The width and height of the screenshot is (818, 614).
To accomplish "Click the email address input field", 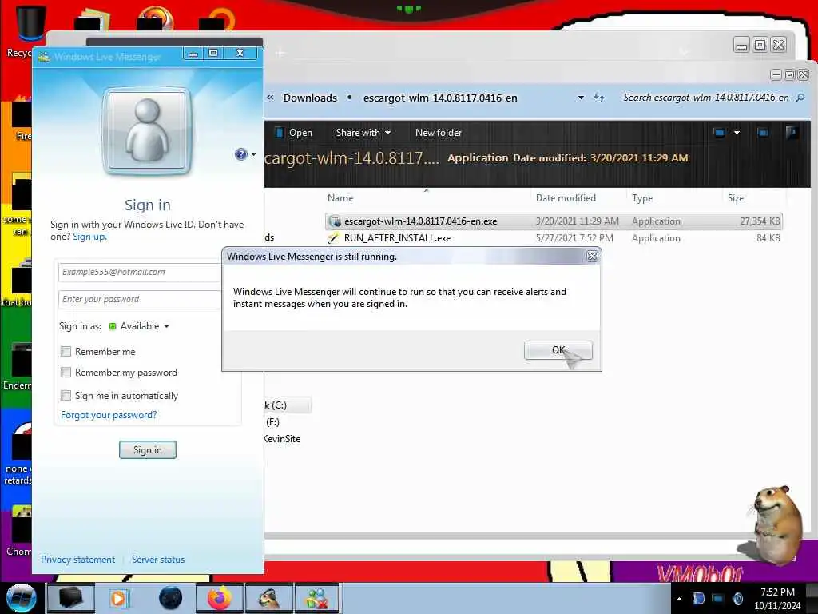I will [x=139, y=272].
